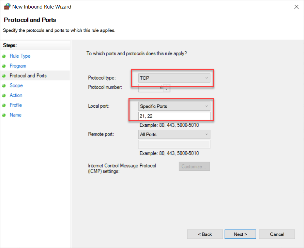Open the Protocol type TCP dropdown

click(174, 78)
